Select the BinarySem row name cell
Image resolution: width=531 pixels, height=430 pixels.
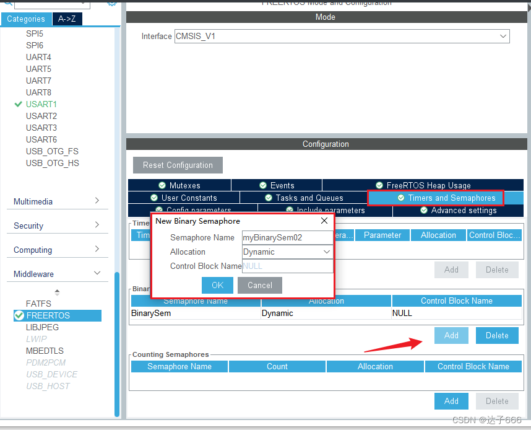click(x=196, y=313)
